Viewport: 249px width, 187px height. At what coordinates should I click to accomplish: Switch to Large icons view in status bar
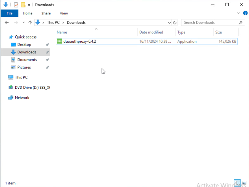(244, 183)
